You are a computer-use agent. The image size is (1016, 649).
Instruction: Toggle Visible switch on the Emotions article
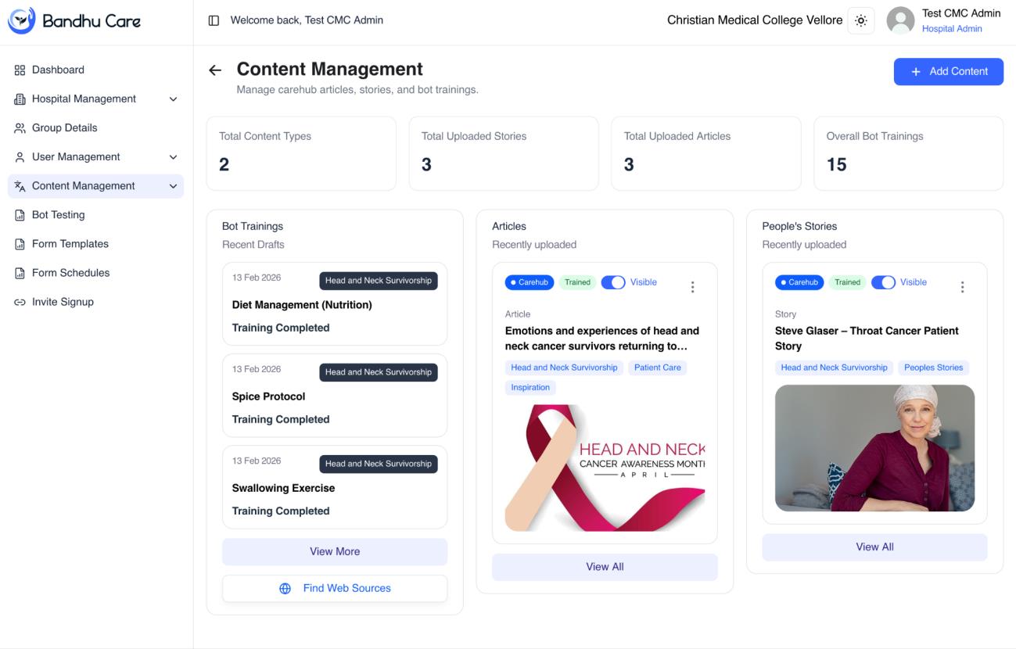pyautogui.click(x=613, y=282)
